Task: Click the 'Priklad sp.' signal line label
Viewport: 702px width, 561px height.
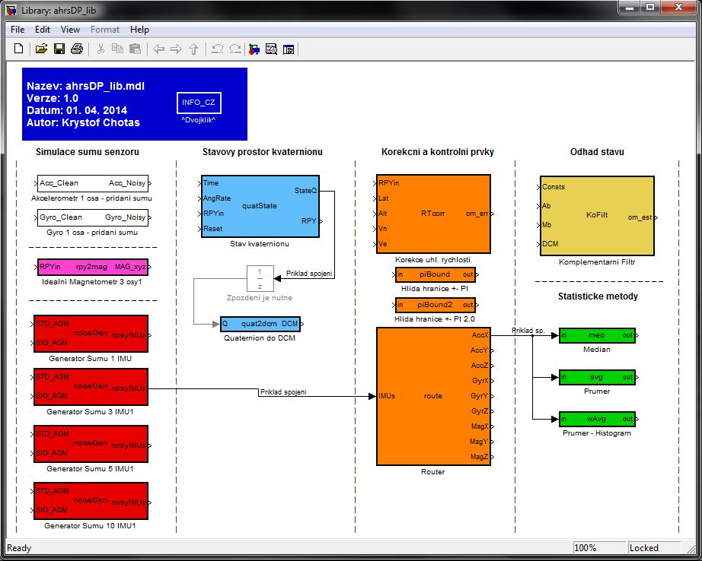Action: pyautogui.click(x=528, y=331)
